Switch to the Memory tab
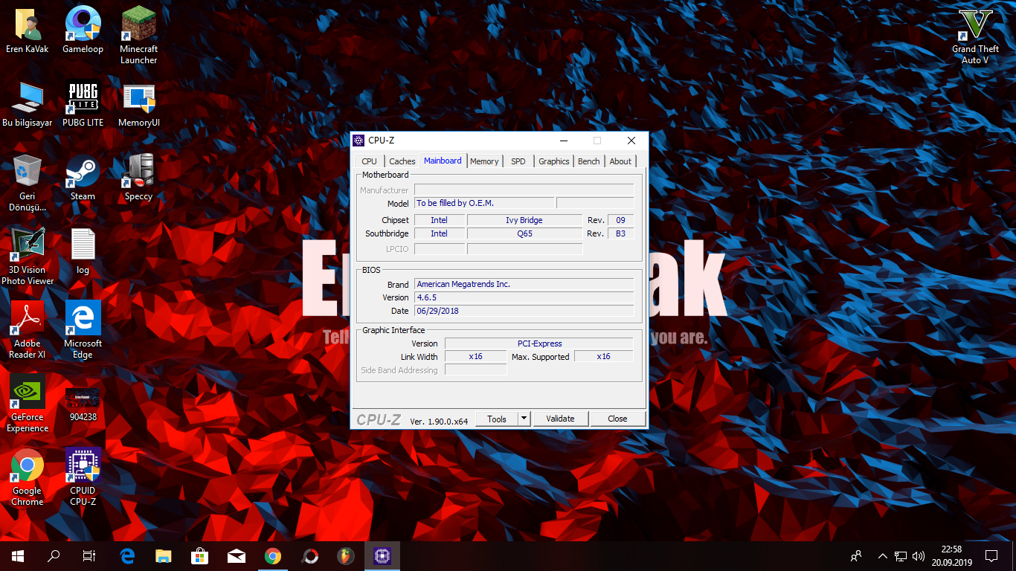 [484, 161]
